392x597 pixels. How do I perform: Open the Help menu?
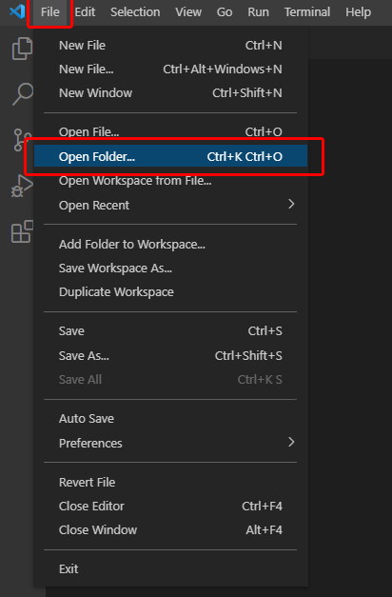click(x=358, y=11)
